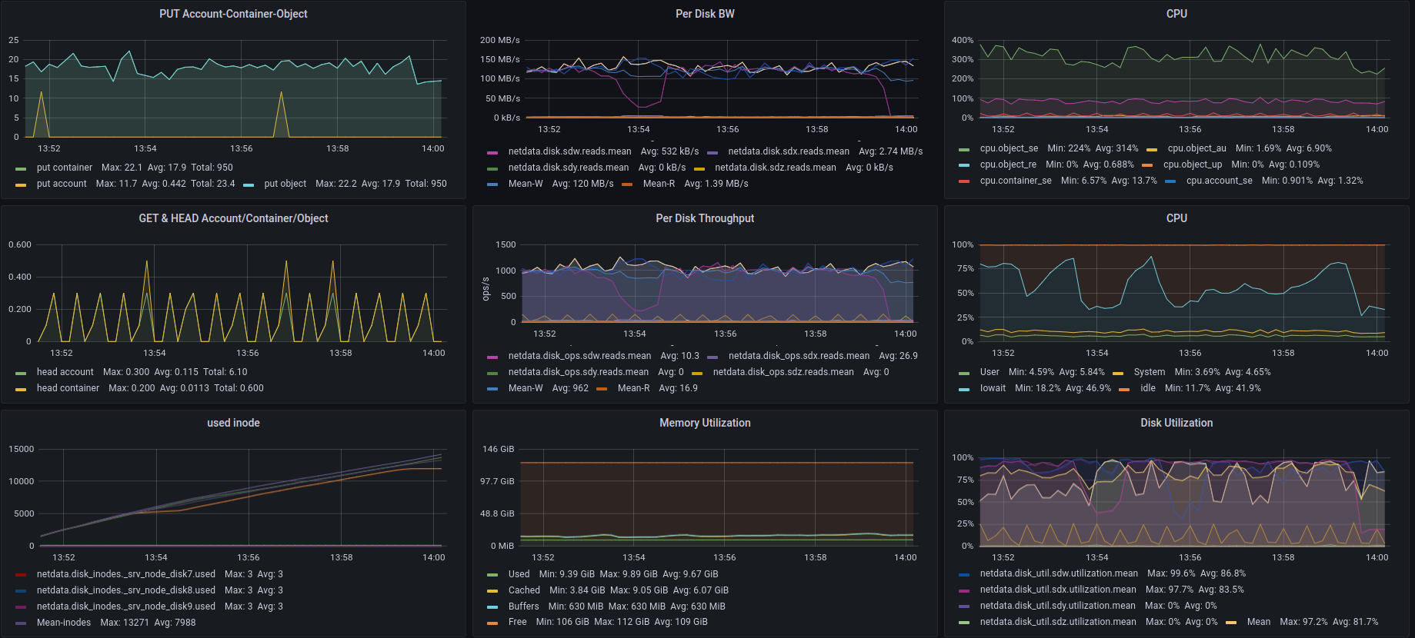Click the netdata.disk_util.sdx.utilization.mean legend label

[1058, 590]
